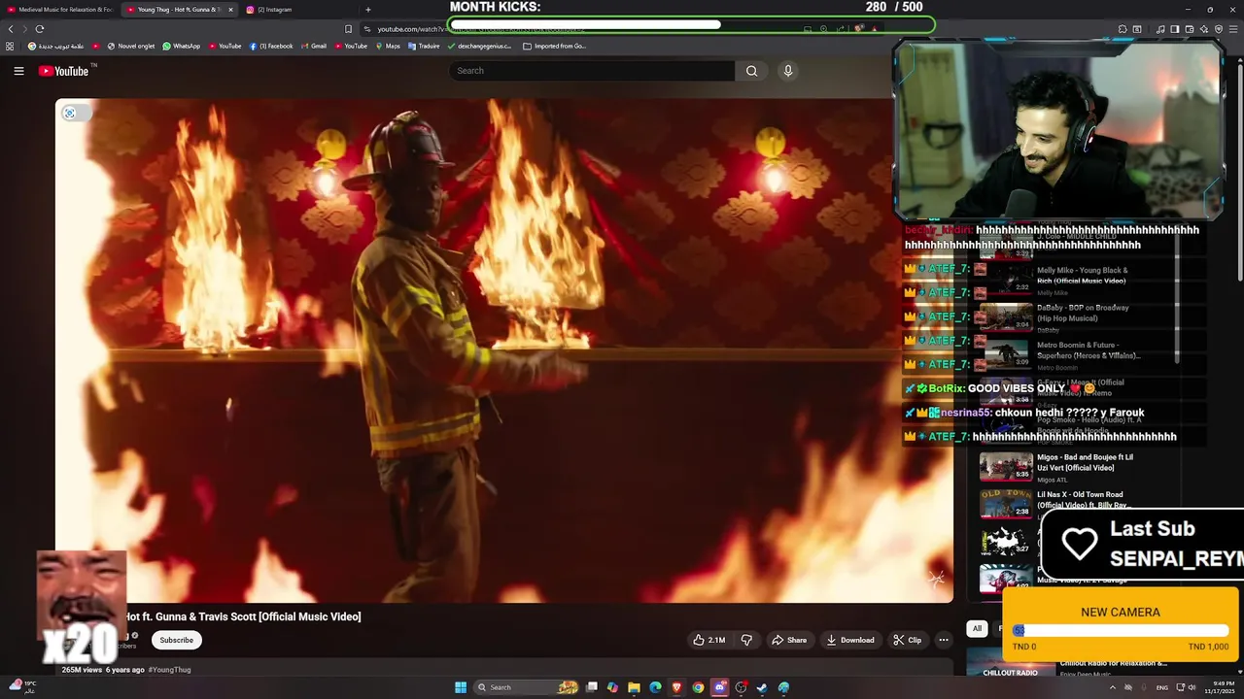
Task: Dislike the video with thumbs down
Action: [746, 640]
